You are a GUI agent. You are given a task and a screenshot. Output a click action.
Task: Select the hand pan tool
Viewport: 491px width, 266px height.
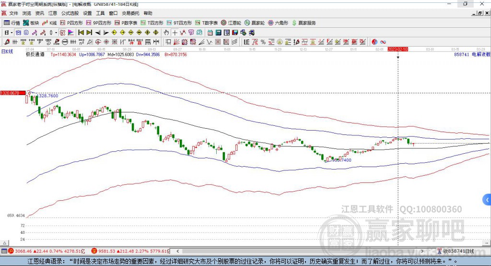pos(166,33)
